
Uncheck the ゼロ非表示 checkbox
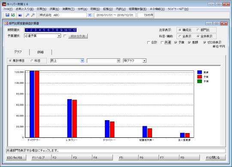205,43
